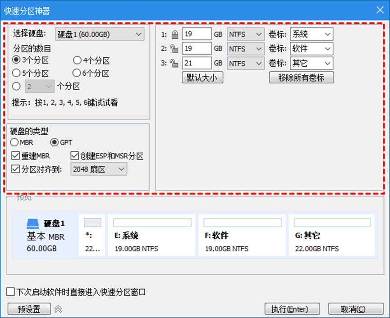390x318 pixels.
Task: Click the 执行(Enter) button
Action: click(x=292, y=309)
